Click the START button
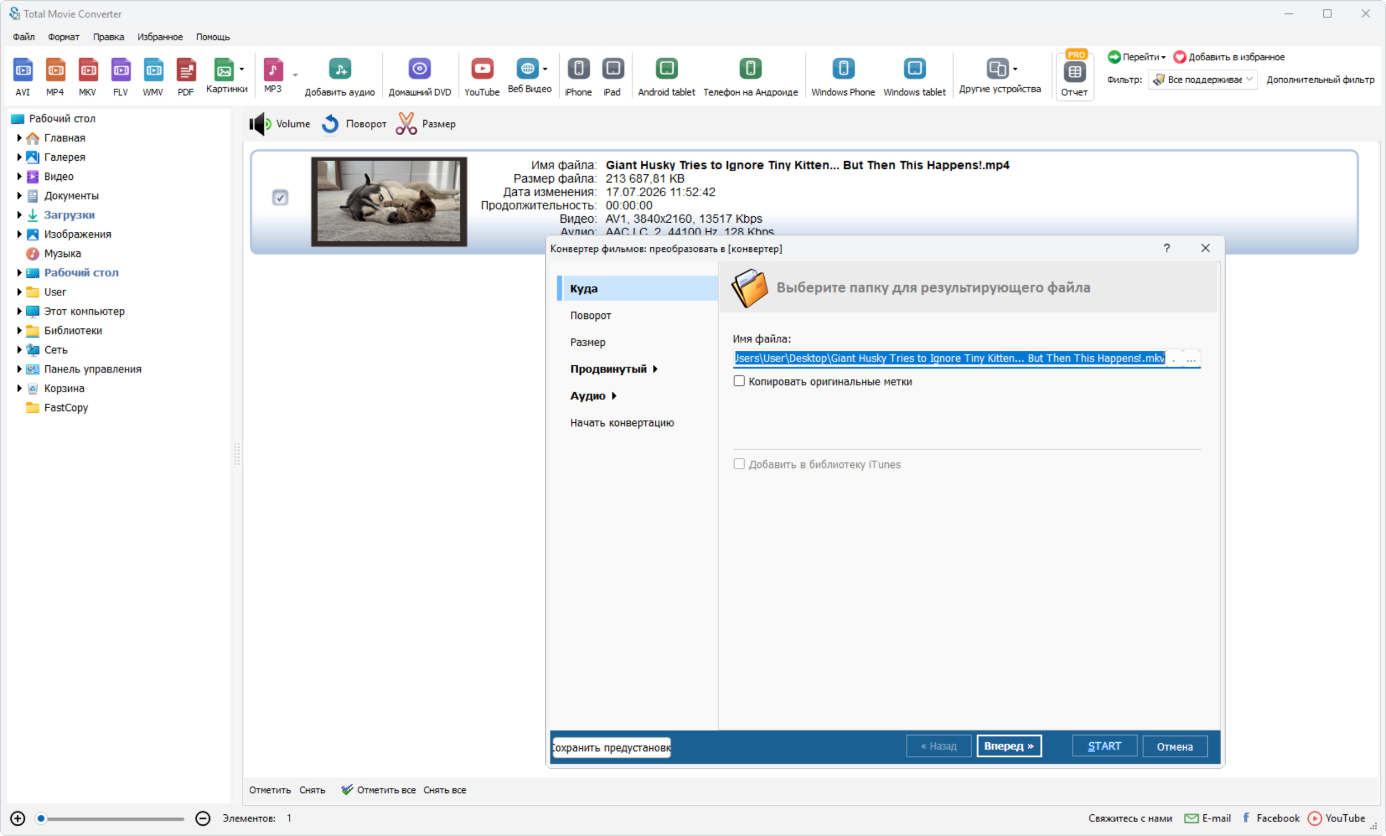Image resolution: width=1386 pixels, height=836 pixels. pyautogui.click(x=1104, y=746)
